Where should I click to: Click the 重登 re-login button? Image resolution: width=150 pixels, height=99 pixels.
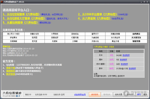point(145,95)
